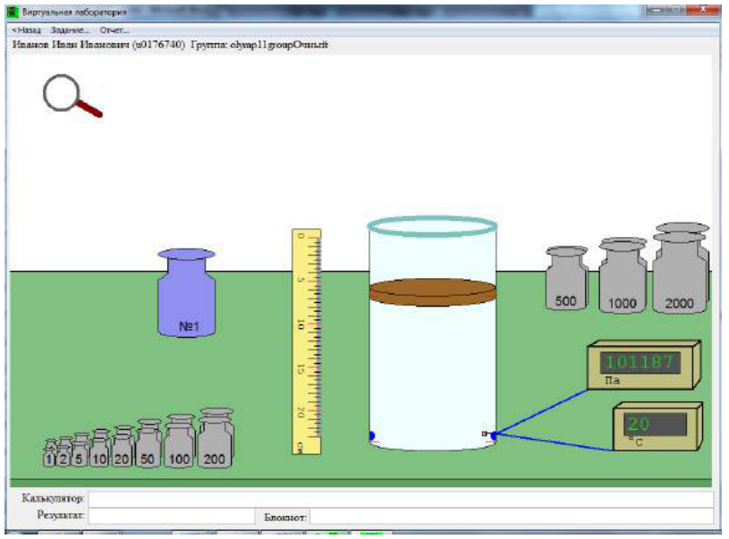Click the yellow centimeter ruler

[x=307, y=341]
